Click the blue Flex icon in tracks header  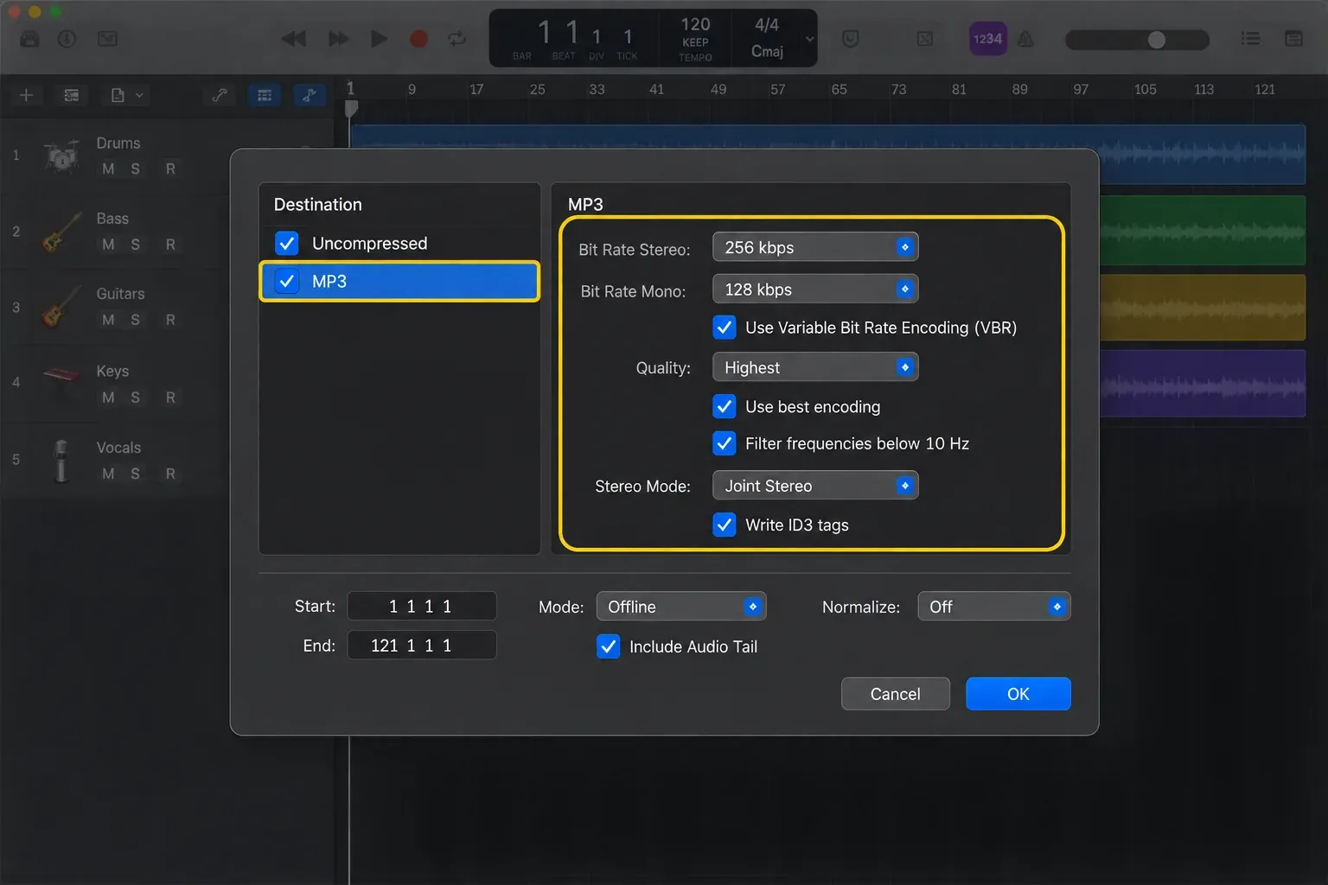point(310,95)
